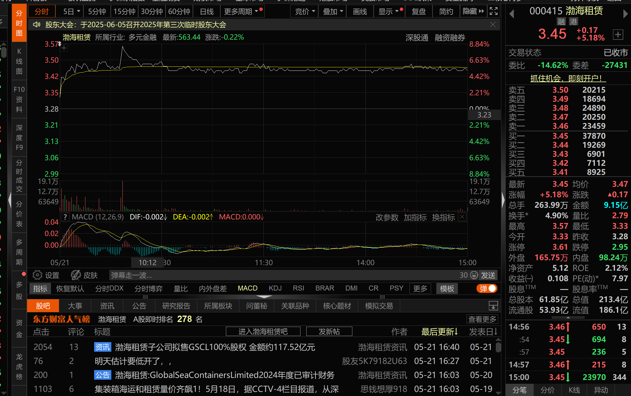The width and height of the screenshot is (631, 396).
Task: Switch to 15分钟 chart period
Action: pyautogui.click(x=124, y=11)
